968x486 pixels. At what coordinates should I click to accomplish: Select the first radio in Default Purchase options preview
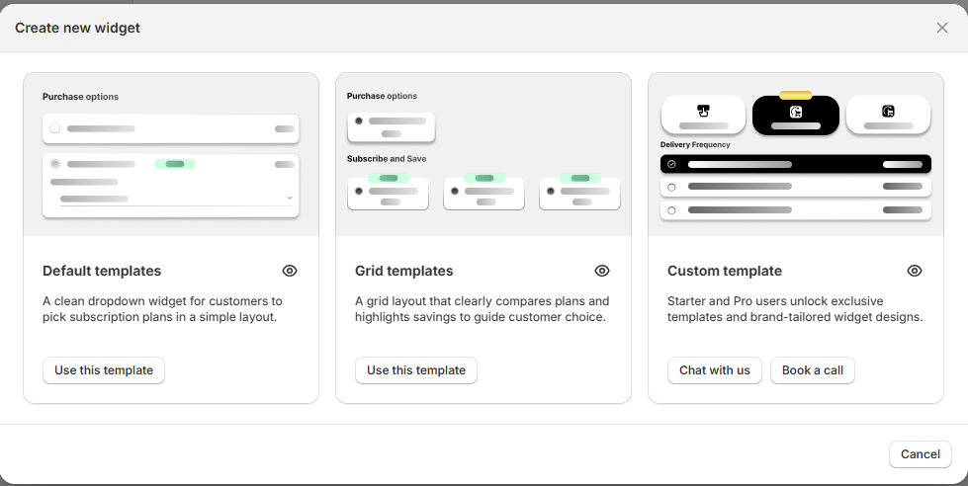55,128
